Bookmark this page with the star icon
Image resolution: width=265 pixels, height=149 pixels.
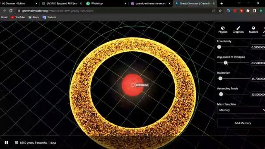(220, 11)
